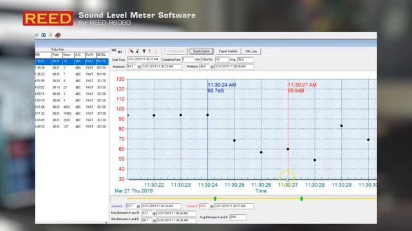Select the data set row starting 1:35:14
Viewport: 412px width, 231px height.
(x=71, y=67)
